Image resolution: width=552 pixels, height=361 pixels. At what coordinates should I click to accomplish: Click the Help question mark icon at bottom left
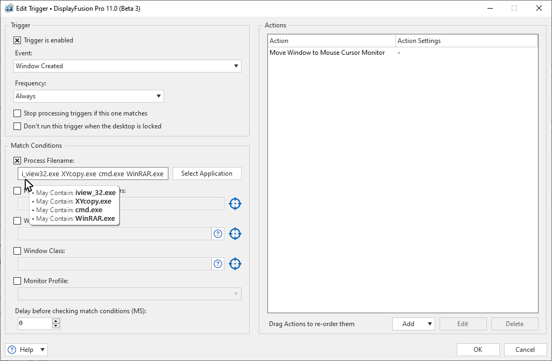[12, 350]
